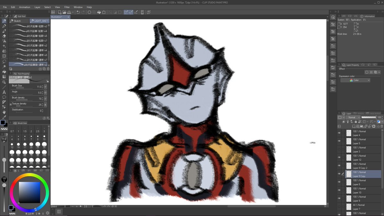Select the Auto select magic wand tool
Screen dimensions: 384x216
click(x=4, y=67)
